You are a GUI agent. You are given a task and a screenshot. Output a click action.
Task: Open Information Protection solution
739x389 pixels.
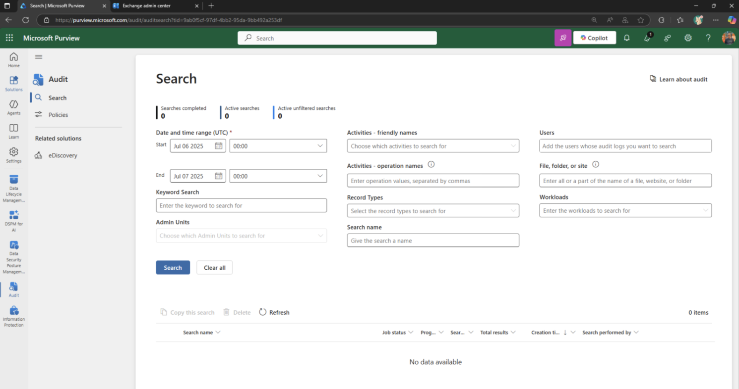[x=14, y=316]
